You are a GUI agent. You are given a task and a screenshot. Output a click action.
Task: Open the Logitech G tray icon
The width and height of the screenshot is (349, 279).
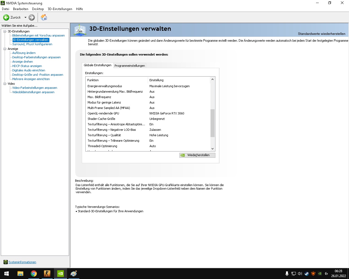[326, 274]
